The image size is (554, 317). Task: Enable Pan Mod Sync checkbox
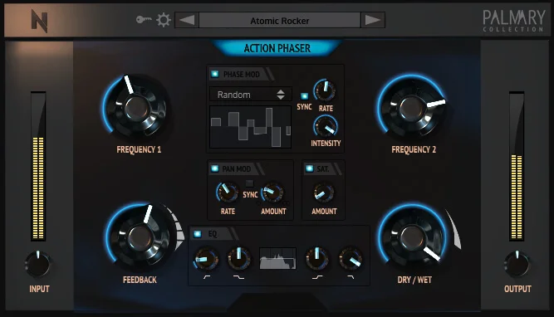click(x=249, y=183)
